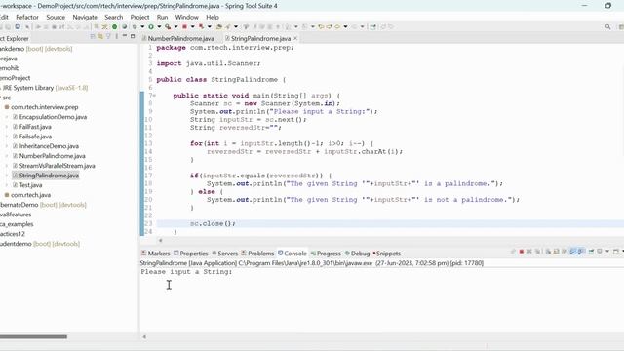The width and height of the screenshot is (624, 351).
Task: Switch to the Progress tab
Action: coord(326,253)
